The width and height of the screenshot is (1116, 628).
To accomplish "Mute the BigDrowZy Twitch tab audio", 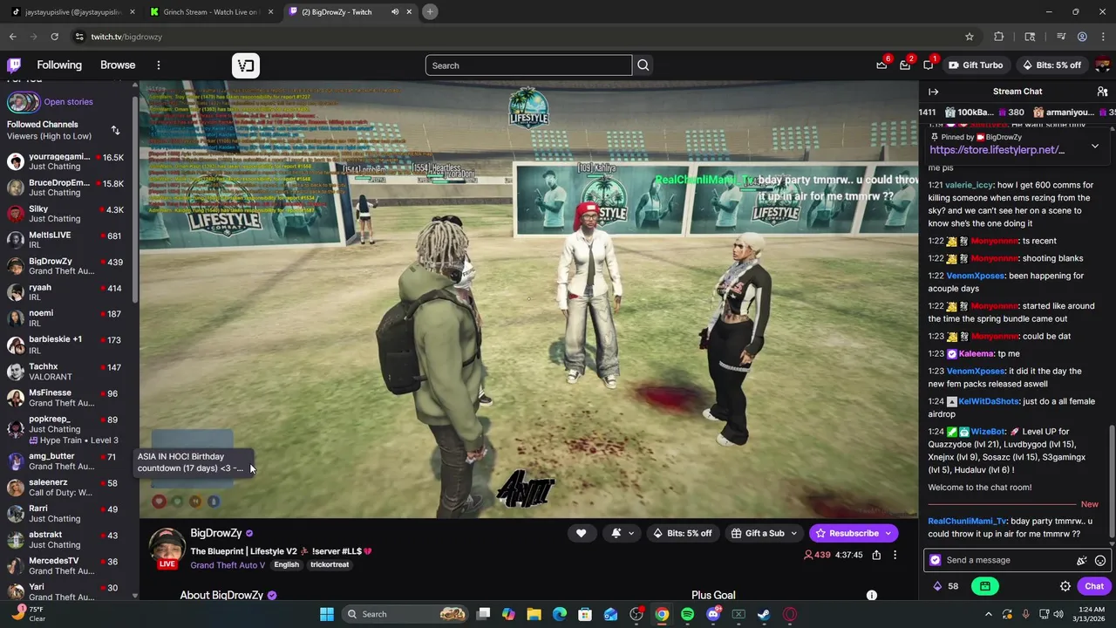I will click(x=395, y=12).
